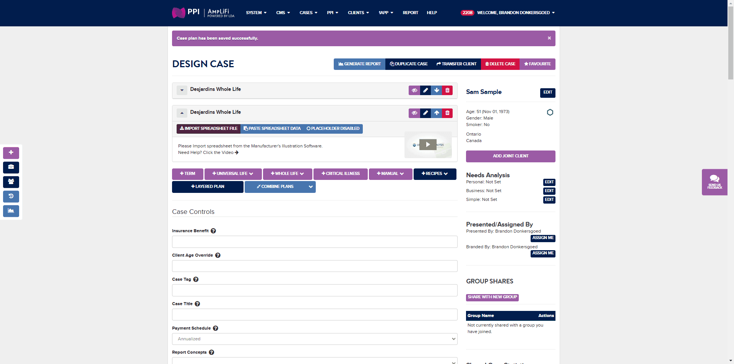Open the Payment Schedule Annualized select
Viewport: 734px width, 364px height.
coord(315,339)
